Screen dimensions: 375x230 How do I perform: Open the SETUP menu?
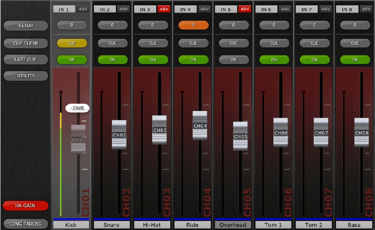26,26
